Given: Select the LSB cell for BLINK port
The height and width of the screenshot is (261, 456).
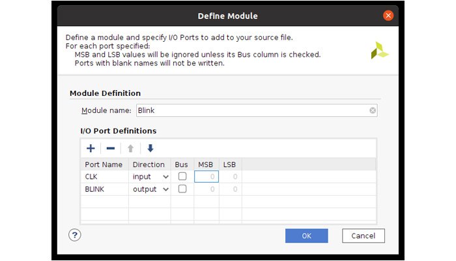Looking at the screenshot, I should tap(231, 189).
